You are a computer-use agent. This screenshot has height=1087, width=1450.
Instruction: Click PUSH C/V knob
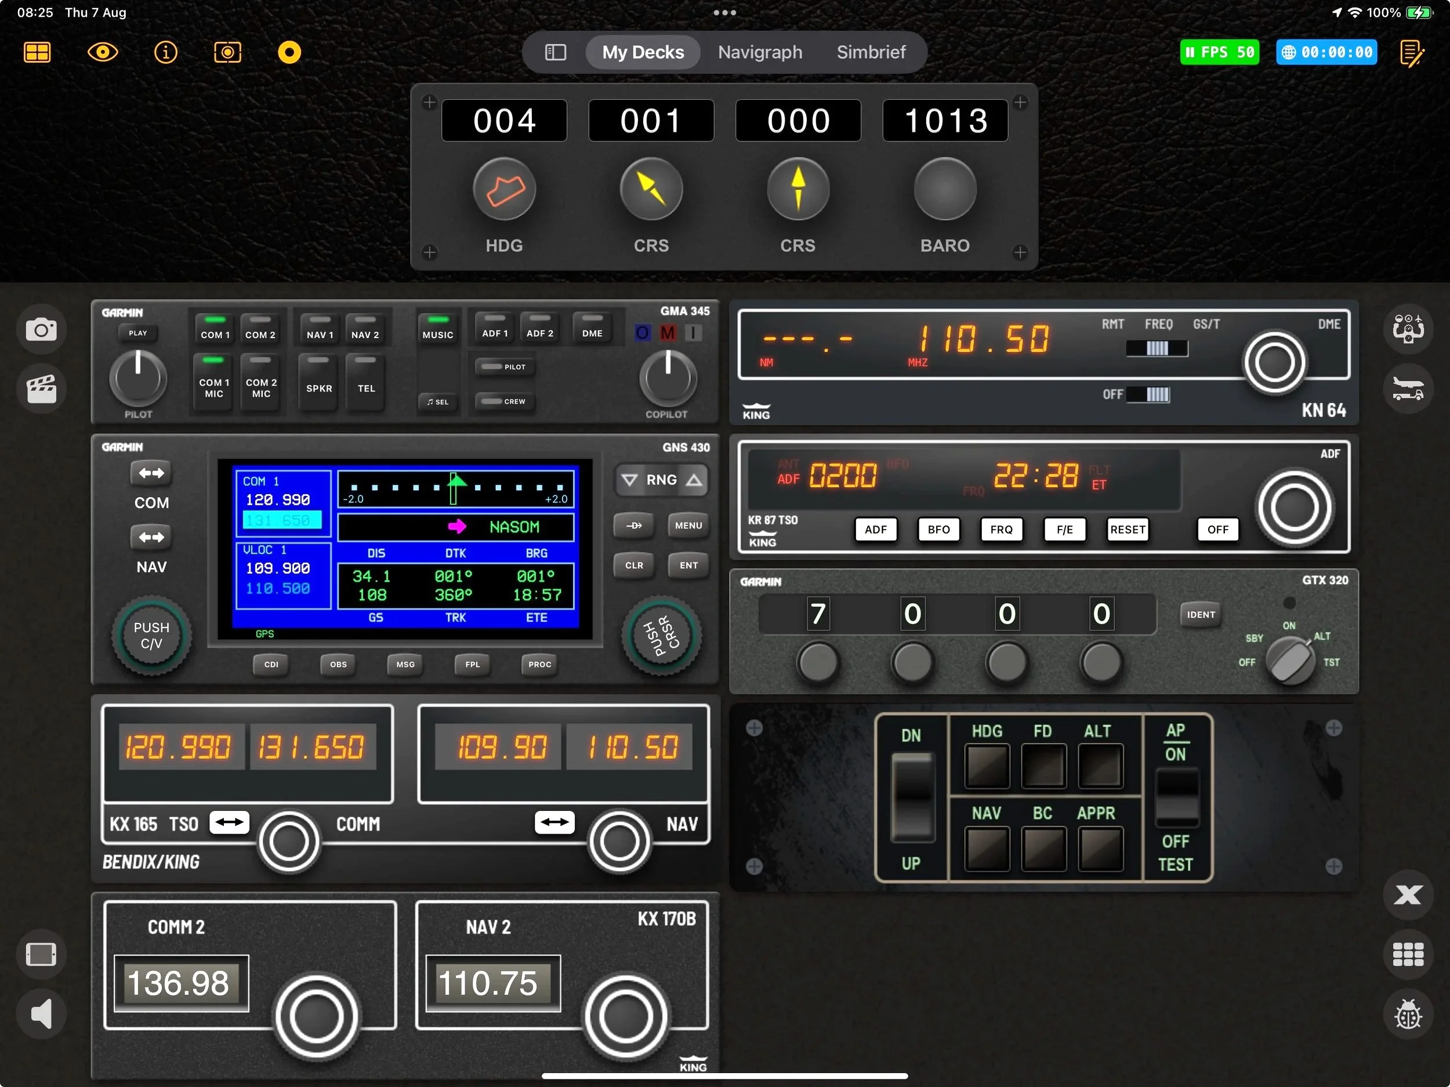point(151,635)
